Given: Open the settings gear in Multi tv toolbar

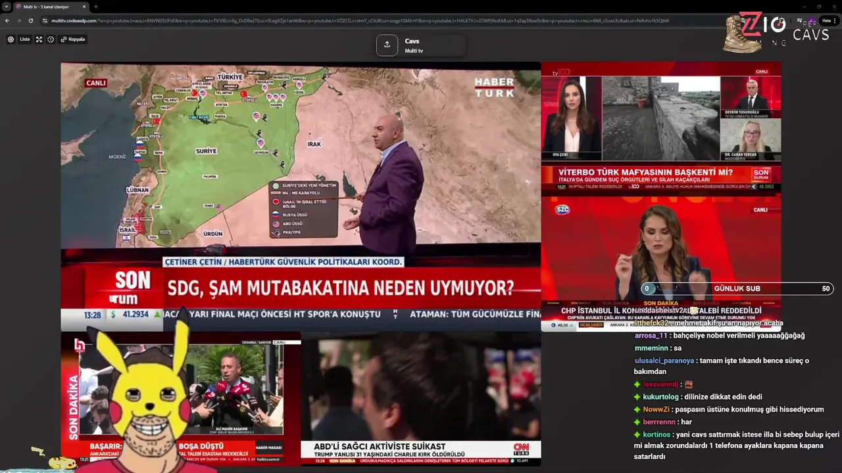Looking at the screenshot, I should (x=11, y=39).
